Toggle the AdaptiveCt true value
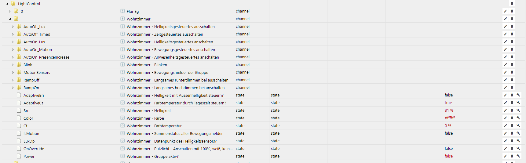The image size is (526, 163). [x=448, y=103]
